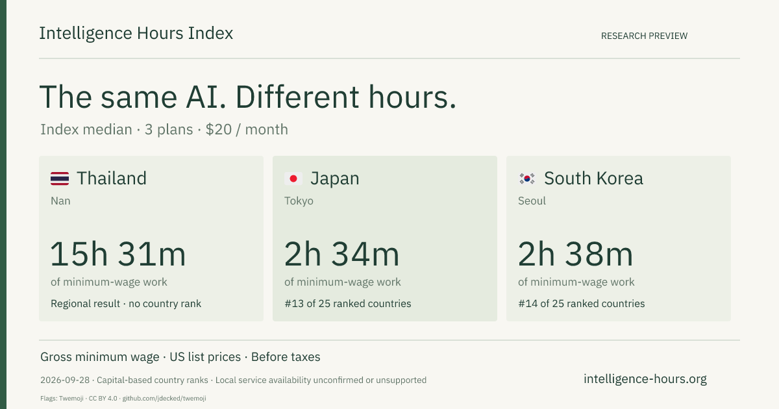This screenshot has width=779, height=409.
Task: Click the 2h 34m value
Action: [x=342, y=254]
